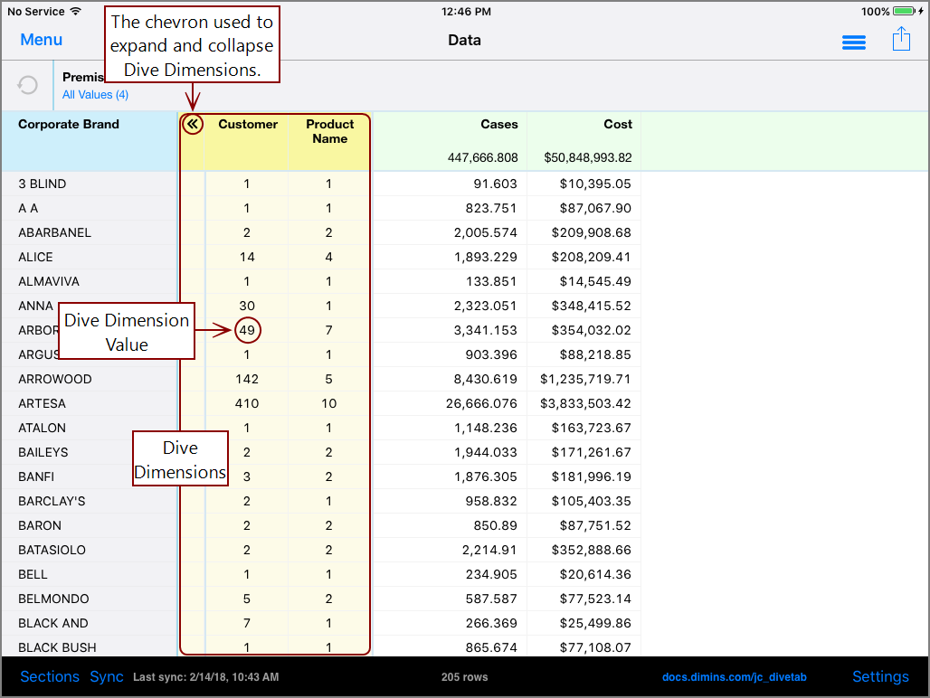930x698 pixels.
Task: Select the Product Name column header
Action: 329,131
